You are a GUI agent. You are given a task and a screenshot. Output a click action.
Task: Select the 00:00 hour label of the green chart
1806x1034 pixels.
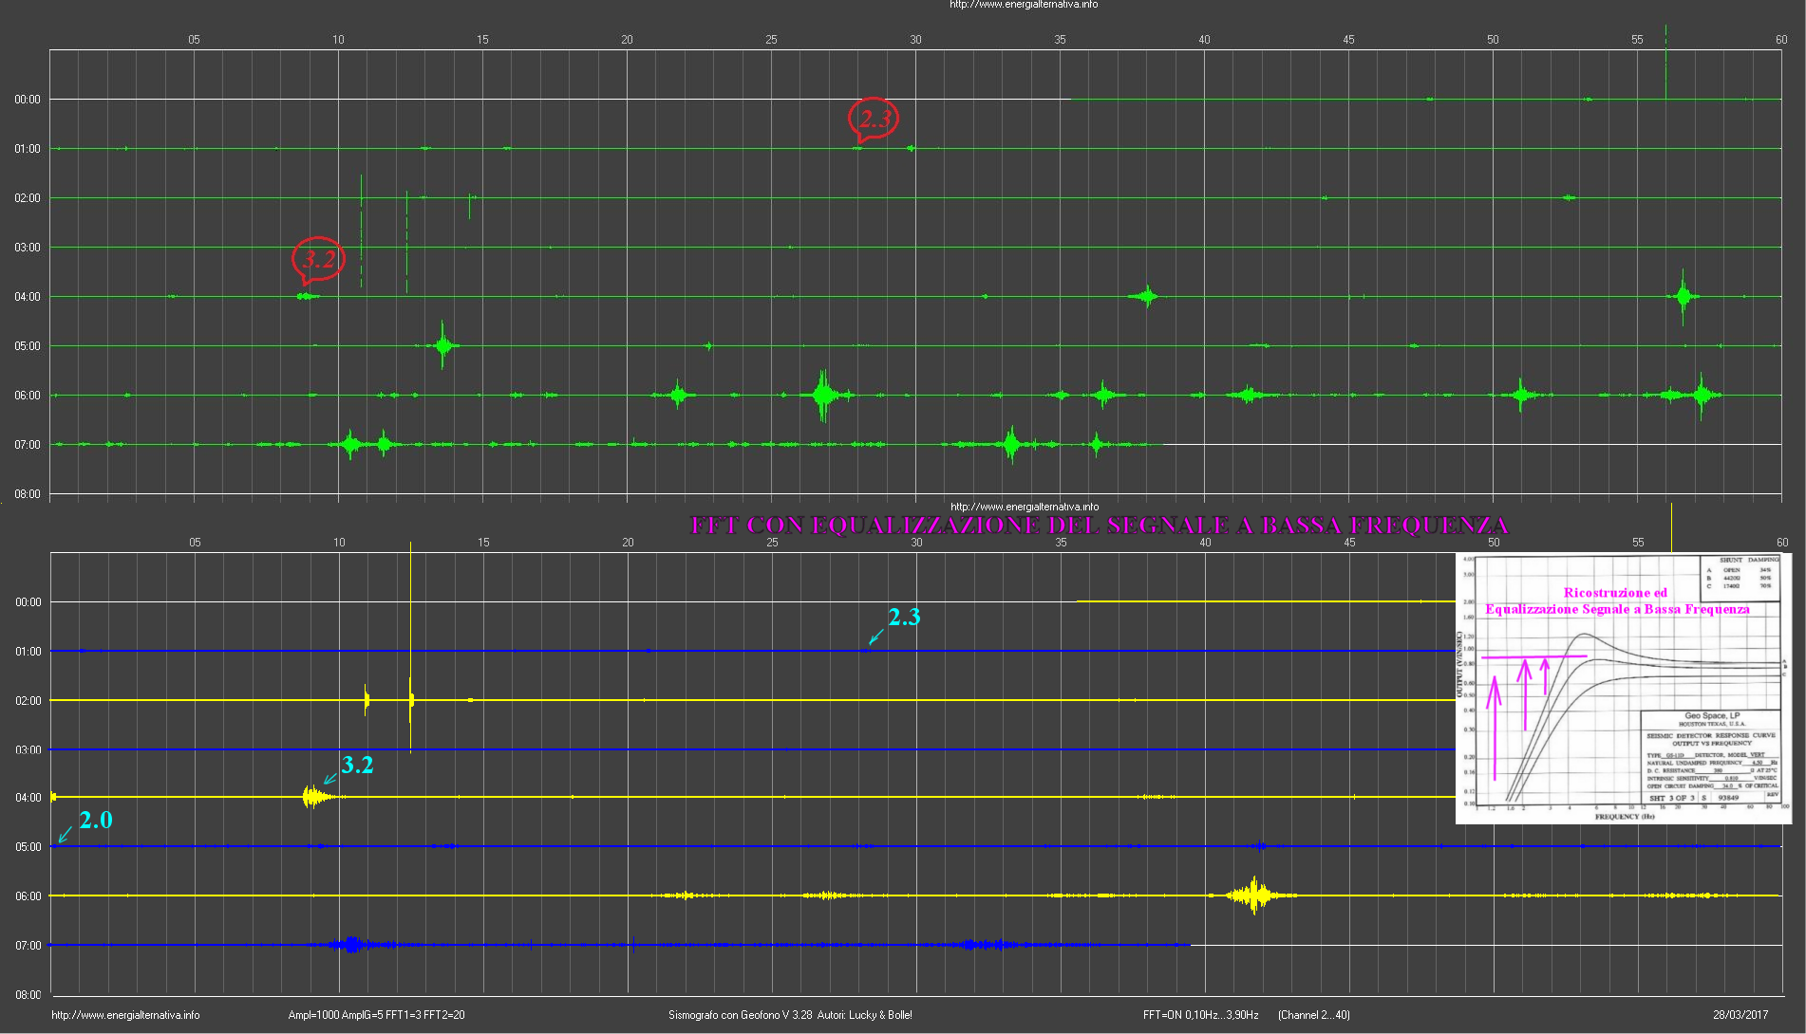click(28, 100)
